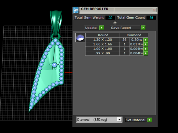Select the 1.00 X 1.00 size cell
Viewport: 178px width, 133px height.
point(102,49)
